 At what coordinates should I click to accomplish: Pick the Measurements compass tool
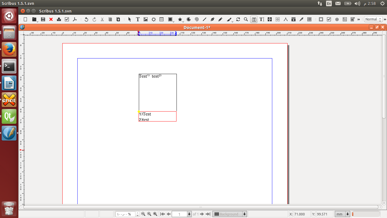(286, 19)
